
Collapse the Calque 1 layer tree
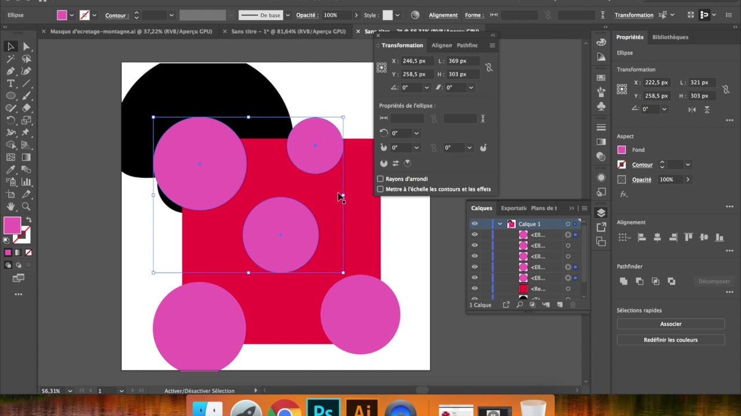coord(500,224)
